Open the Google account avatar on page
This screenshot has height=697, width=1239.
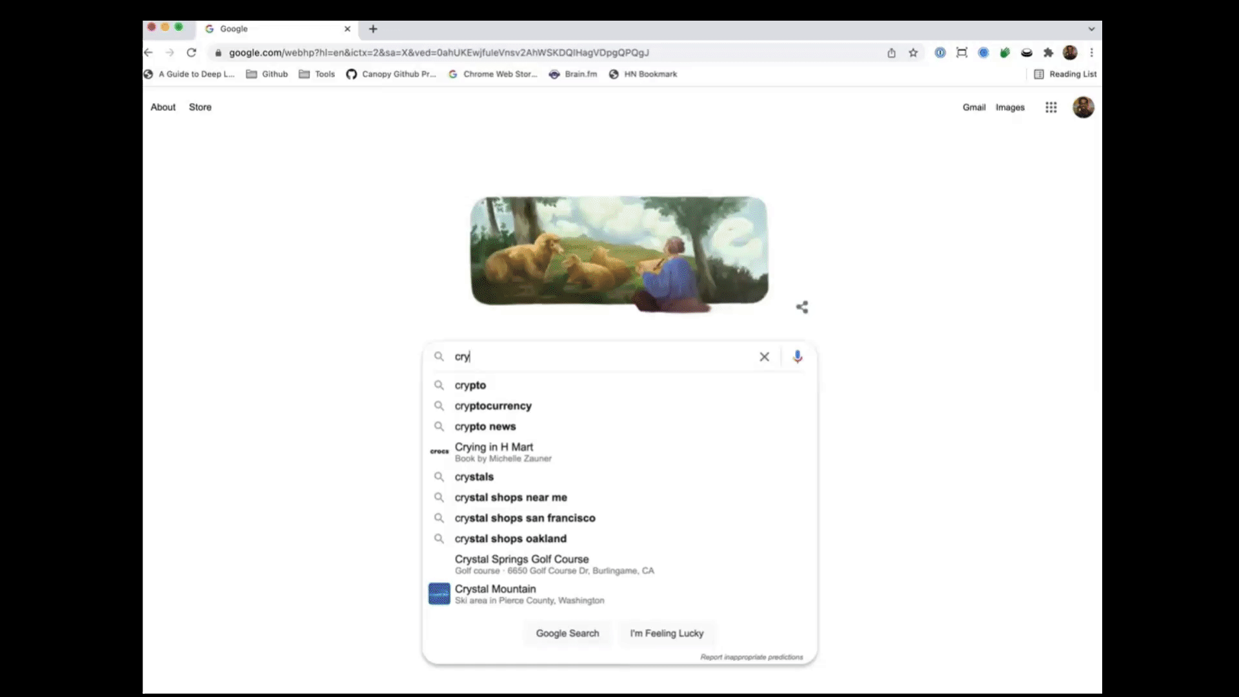point(1083,108)
